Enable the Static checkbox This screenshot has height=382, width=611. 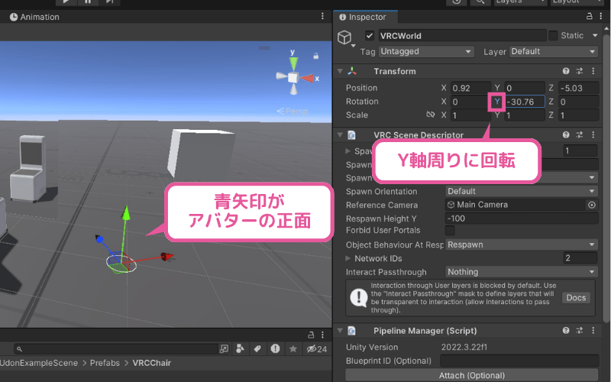coord(553,35)
